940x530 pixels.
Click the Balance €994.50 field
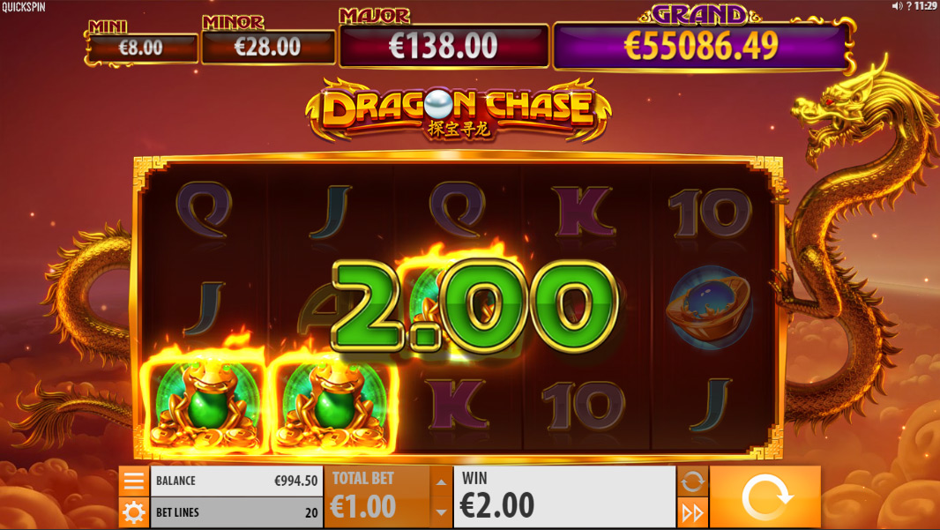(x=236, y=481)
